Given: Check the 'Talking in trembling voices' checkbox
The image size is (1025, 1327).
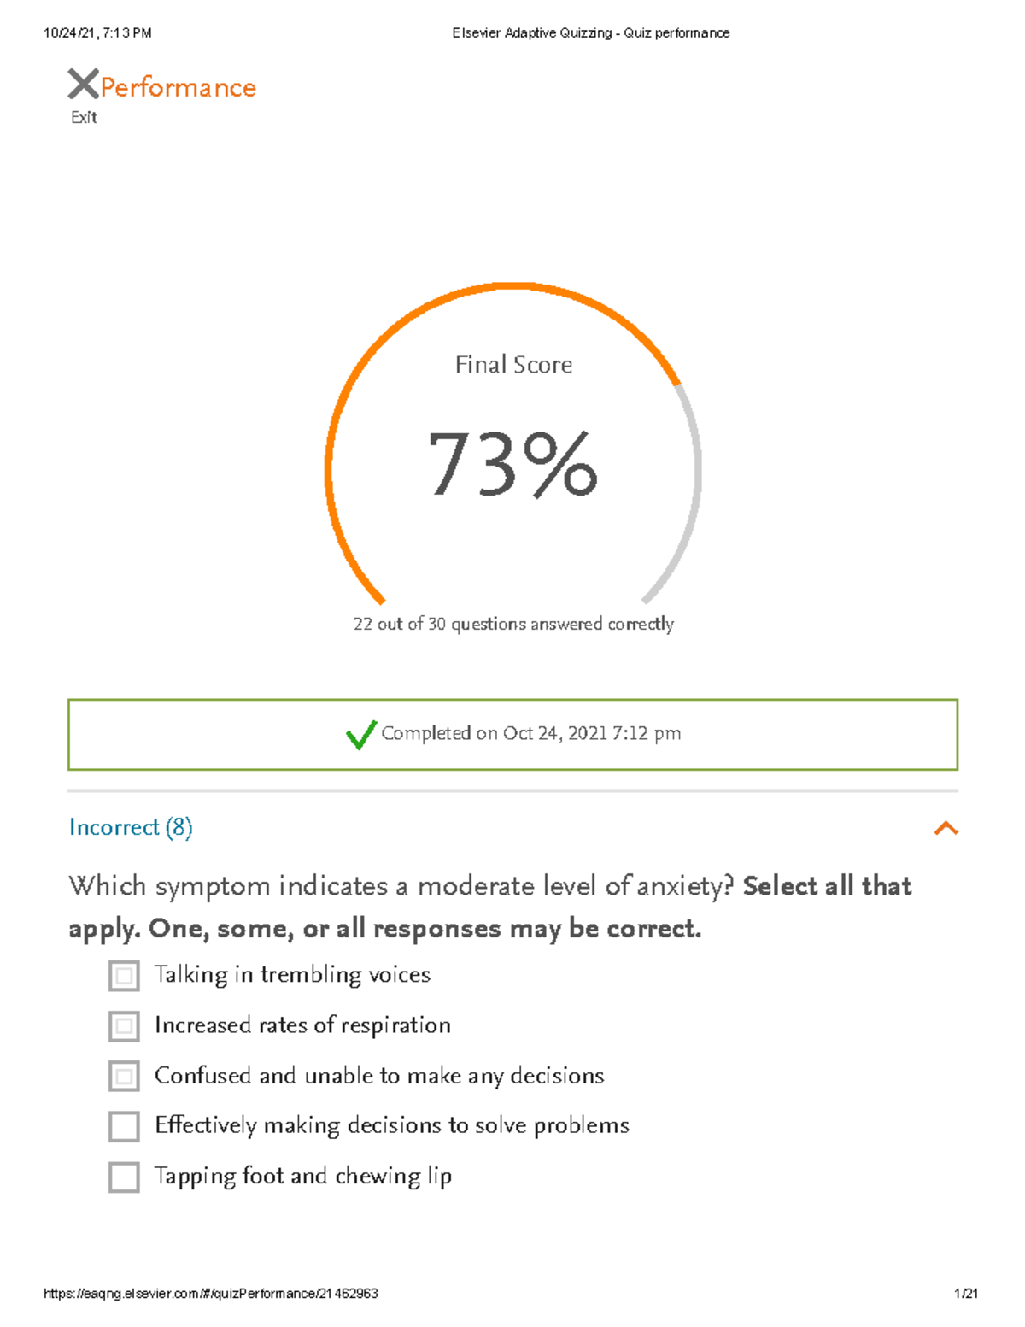Looking at the screenshot, I should [x=124, y=976].
